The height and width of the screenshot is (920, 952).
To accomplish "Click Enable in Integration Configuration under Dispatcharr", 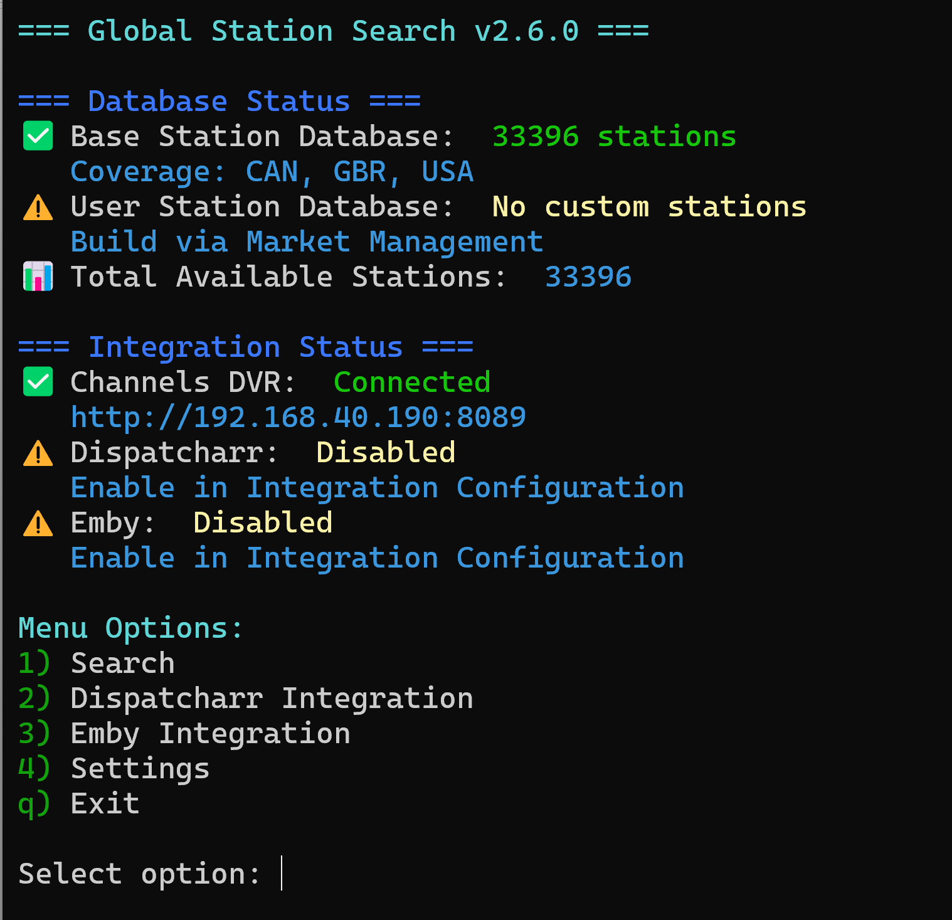I will point(377,488).
